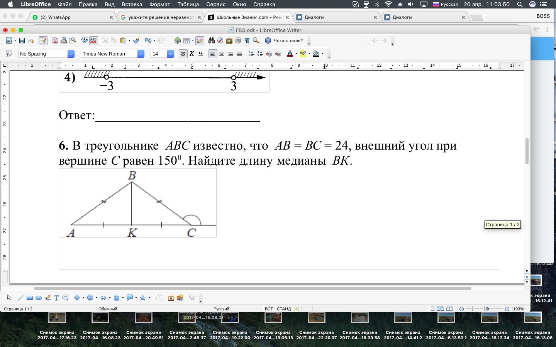Toggle bulleted list formatting
Viewport: 556px width, 347px height.
(260, 54)
